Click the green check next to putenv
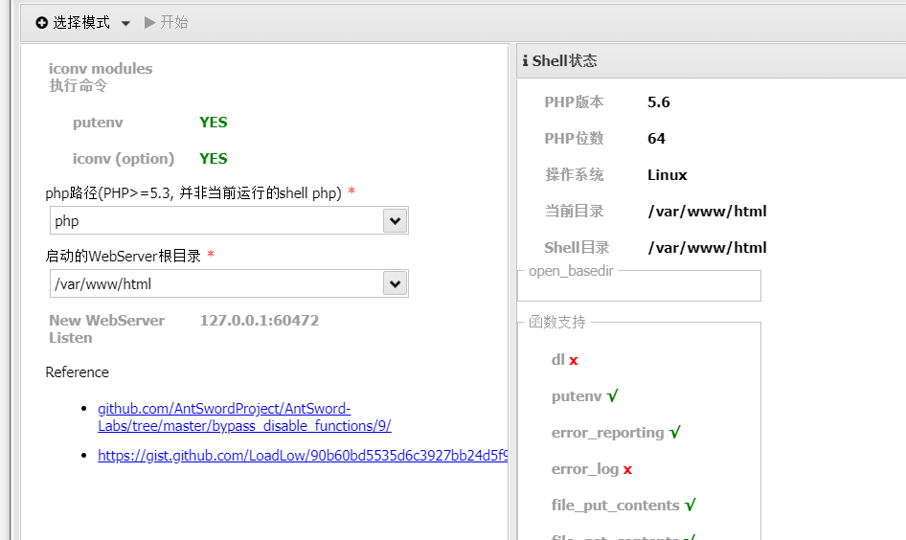 613,395
